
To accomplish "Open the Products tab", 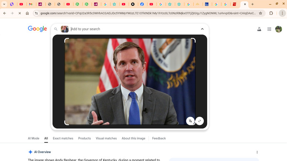I will 84,138.
